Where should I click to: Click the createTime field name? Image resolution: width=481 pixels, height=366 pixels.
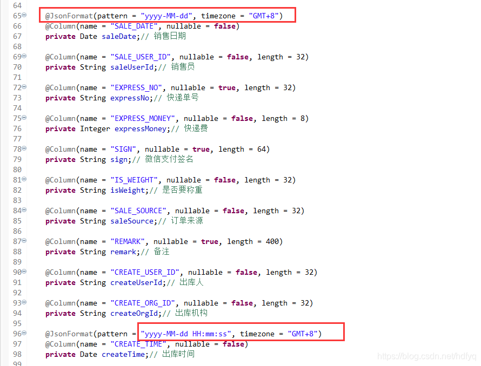(x=123, y=354)
